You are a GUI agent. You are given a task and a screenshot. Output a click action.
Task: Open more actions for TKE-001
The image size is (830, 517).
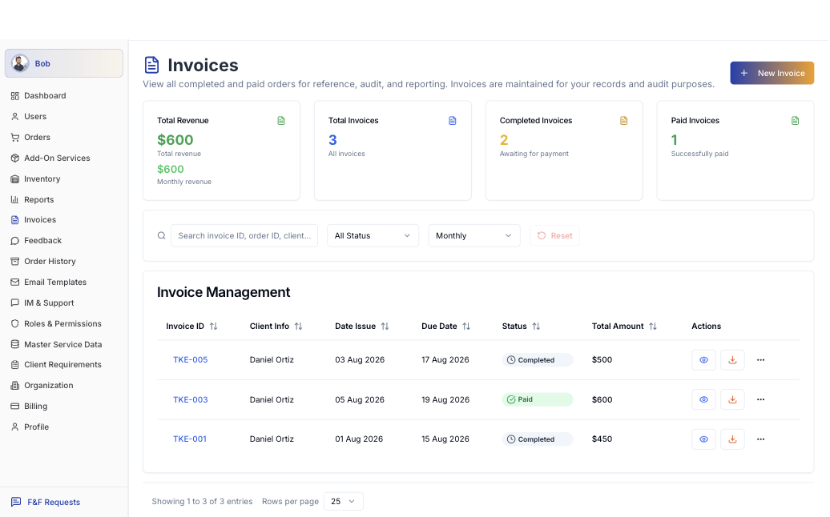pyautogui.click(x=760, y=439)
